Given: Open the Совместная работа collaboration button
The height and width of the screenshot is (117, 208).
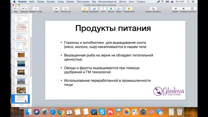Looking at the screenshot, I should (153, 9).
